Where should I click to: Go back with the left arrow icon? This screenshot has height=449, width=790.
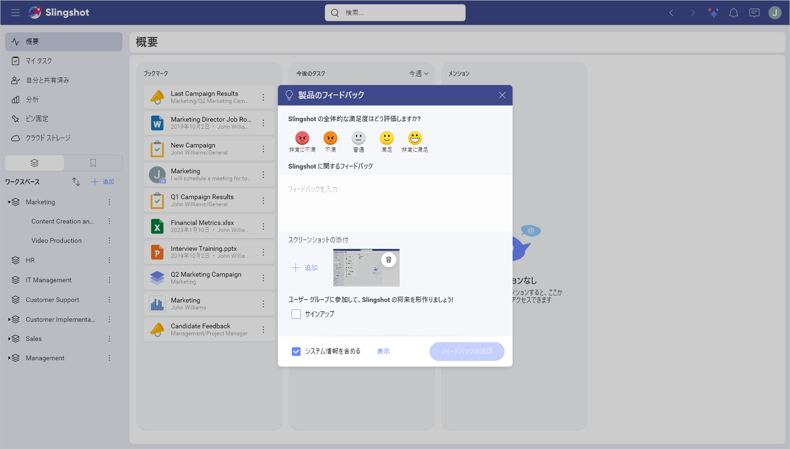point(671,13)
